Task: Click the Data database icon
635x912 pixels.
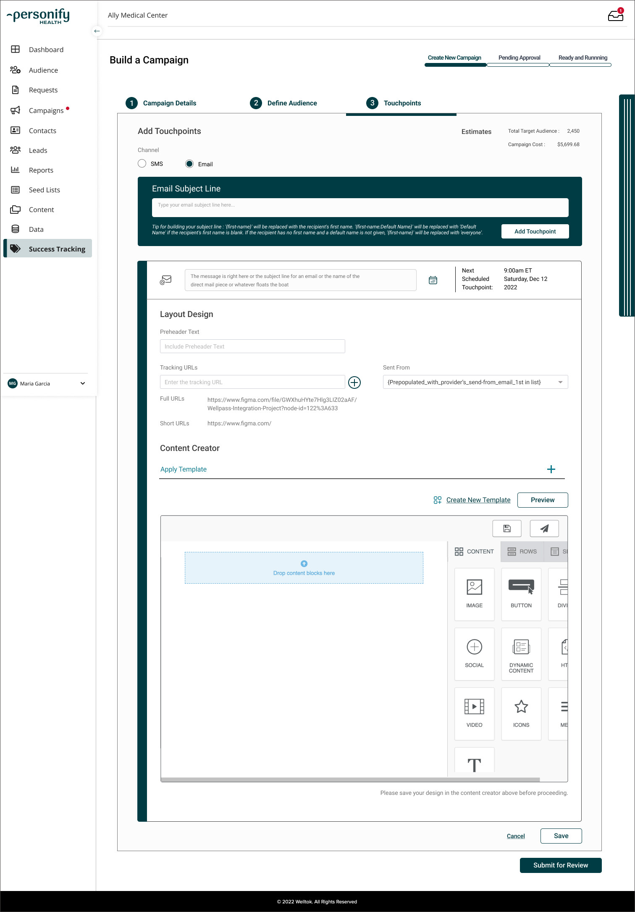Action: coord(16,229)
